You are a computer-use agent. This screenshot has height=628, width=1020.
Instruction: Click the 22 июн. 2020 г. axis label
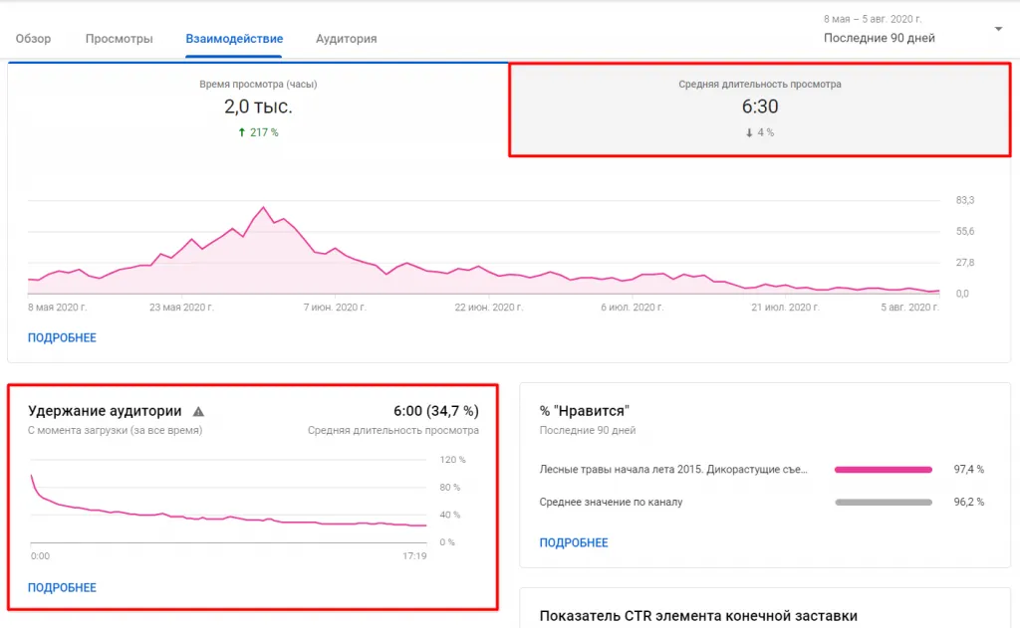click(488, 307)
